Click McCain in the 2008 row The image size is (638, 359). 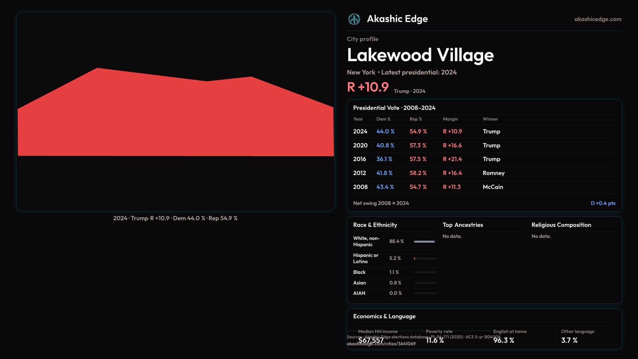click(493, 187)
